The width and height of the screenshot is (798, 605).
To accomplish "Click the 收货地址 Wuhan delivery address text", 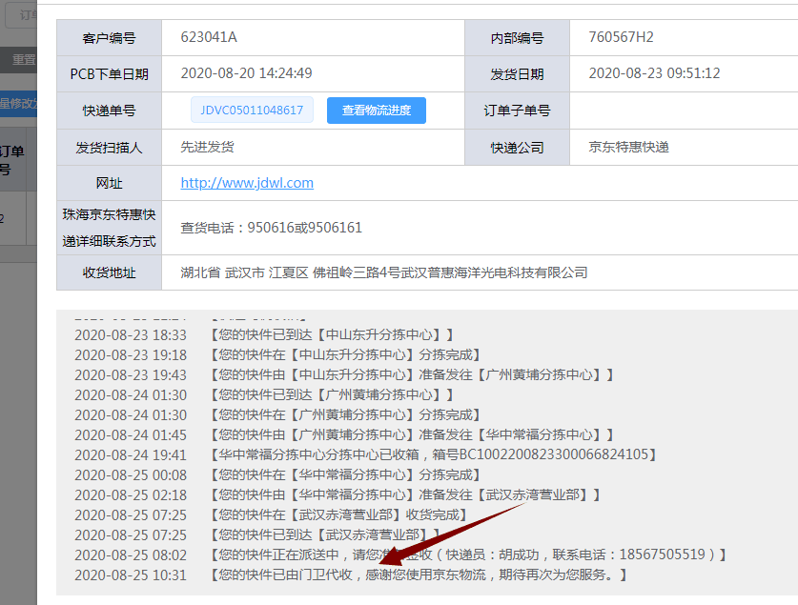I will [x=383, y=272].
